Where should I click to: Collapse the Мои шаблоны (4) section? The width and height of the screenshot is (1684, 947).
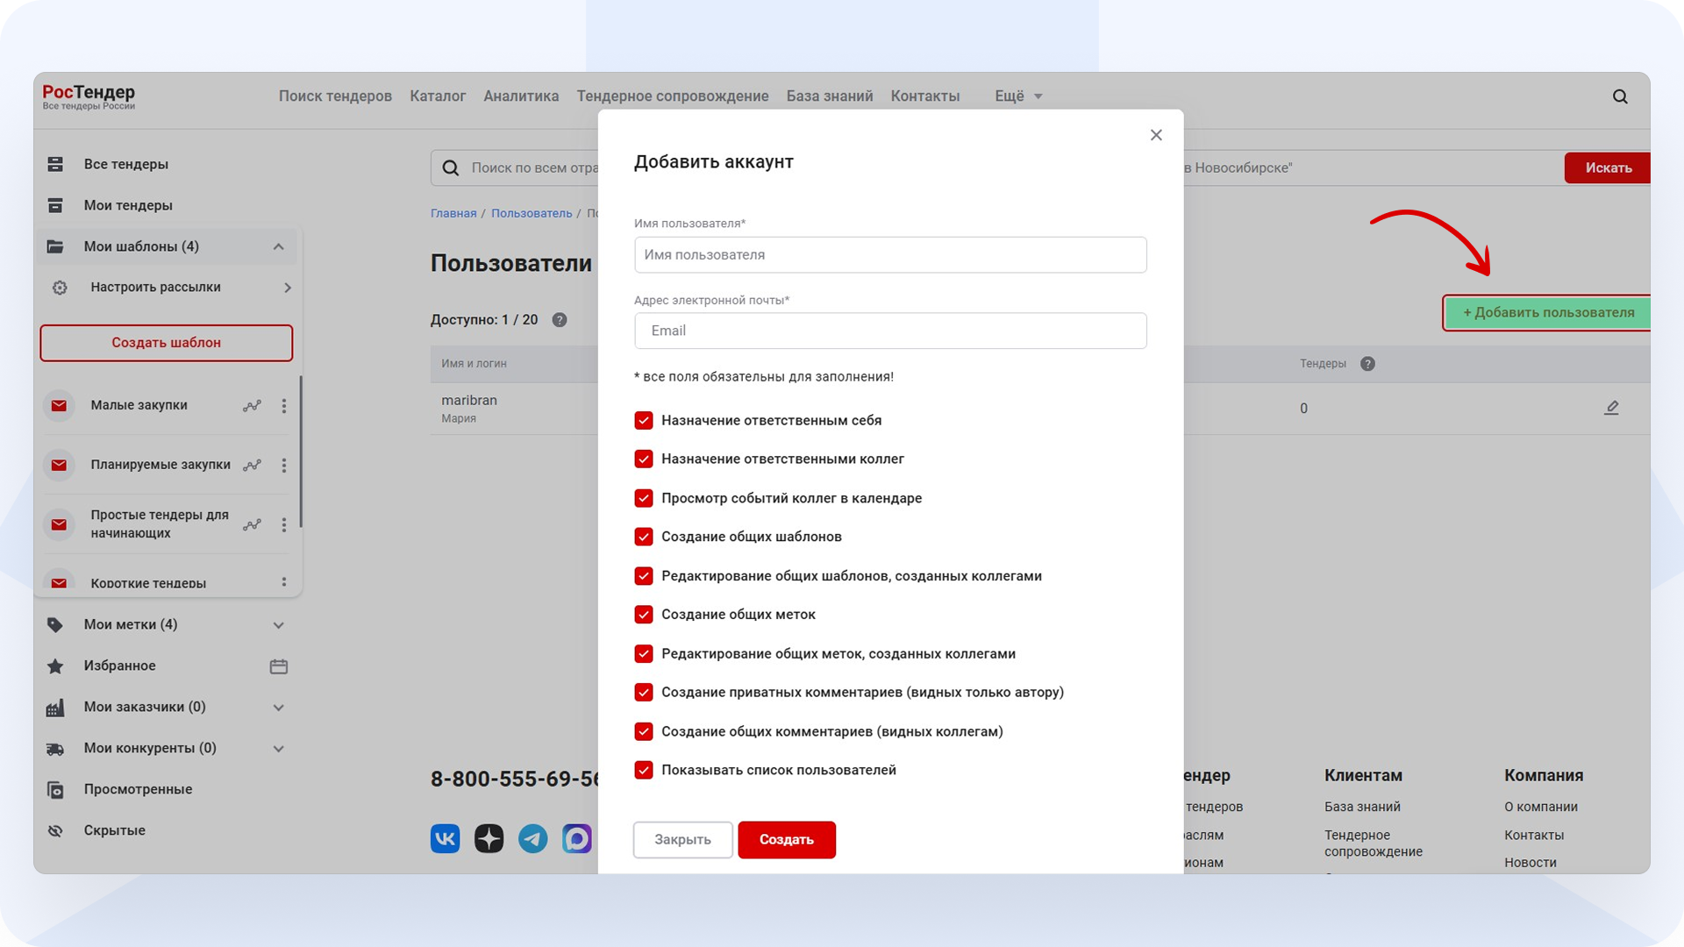tap(278, 247)
